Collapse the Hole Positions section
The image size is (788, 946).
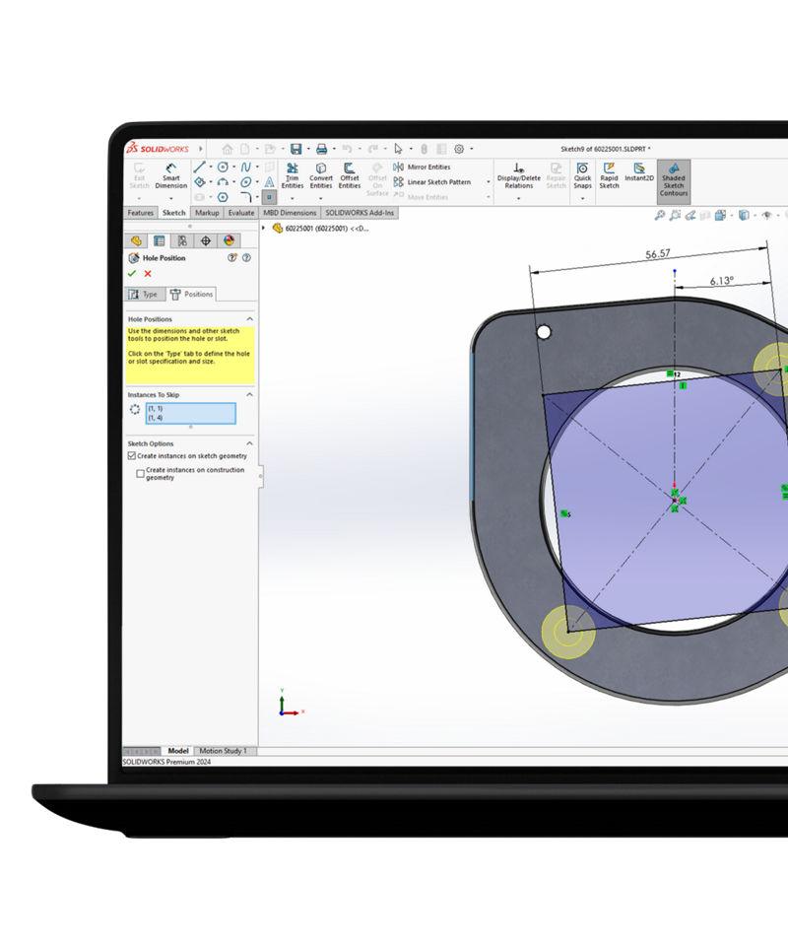click(249, 319)
